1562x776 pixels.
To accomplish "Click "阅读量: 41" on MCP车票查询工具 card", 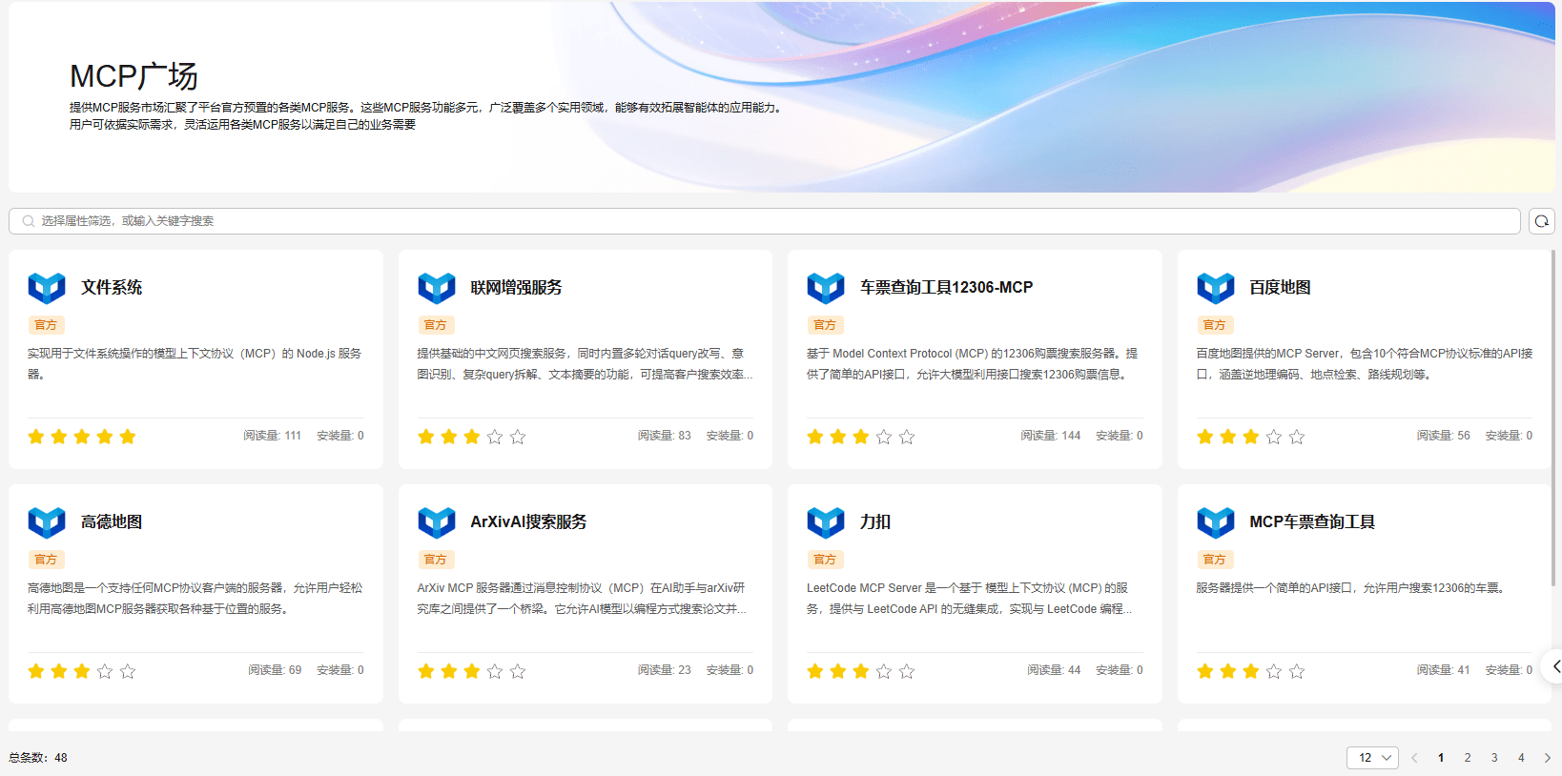I will 1444,670.
